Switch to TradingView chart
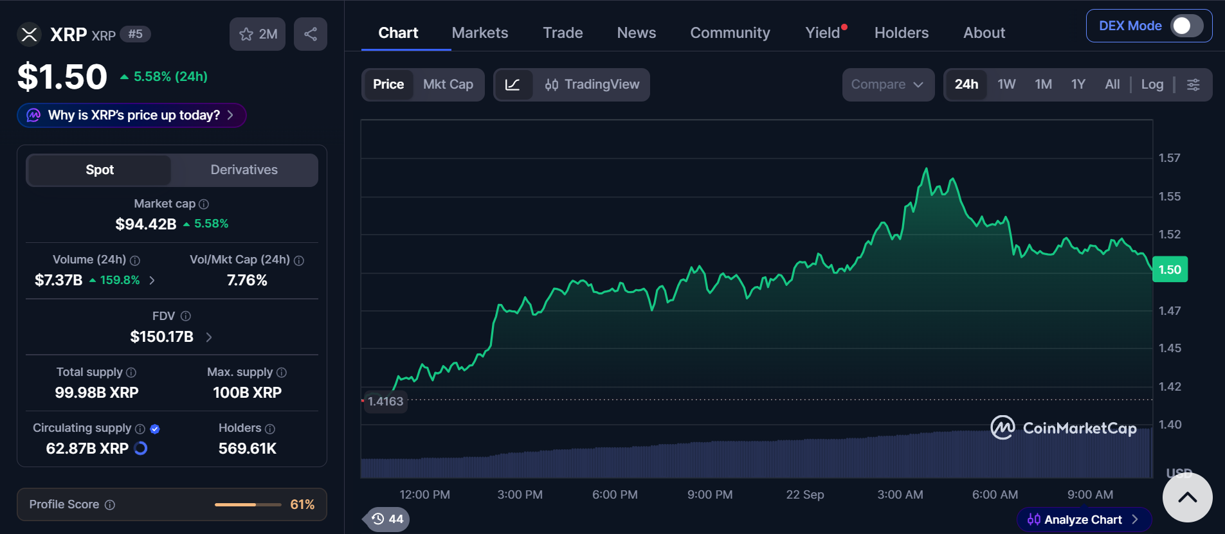Viewport: 1225px width, 534px height. point(592,85)
